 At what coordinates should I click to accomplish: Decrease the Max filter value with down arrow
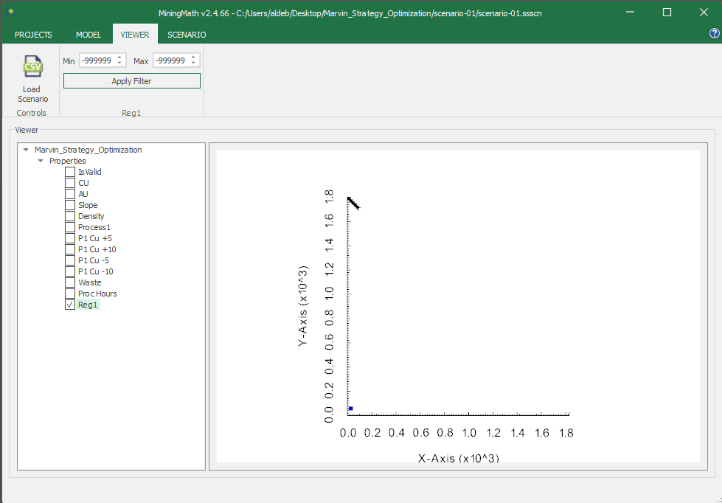point(194,63)
